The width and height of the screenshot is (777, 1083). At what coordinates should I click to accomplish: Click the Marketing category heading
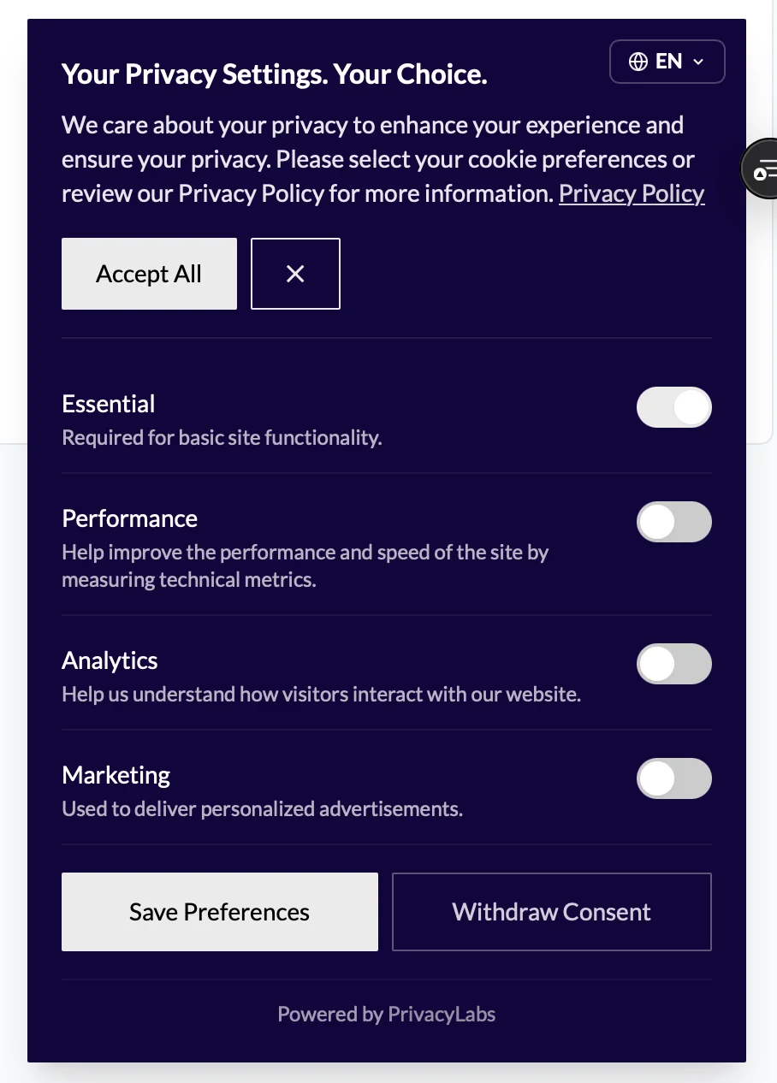[x=116, y=775]
